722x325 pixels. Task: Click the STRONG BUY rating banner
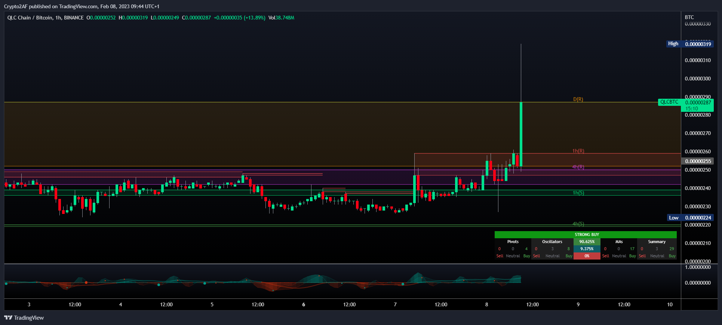(586, 234)
